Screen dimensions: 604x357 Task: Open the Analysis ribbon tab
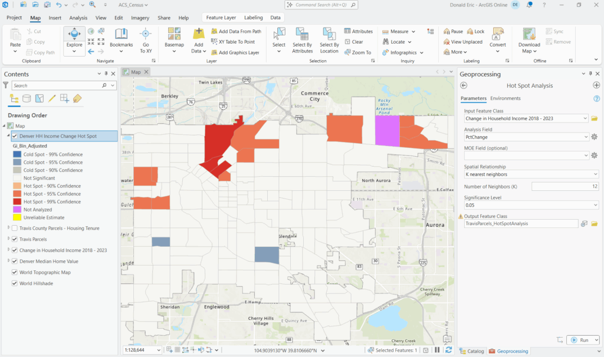click(78, 18)
